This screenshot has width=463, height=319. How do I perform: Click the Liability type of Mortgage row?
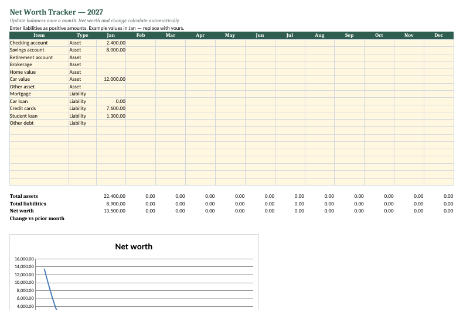point(83,94)
